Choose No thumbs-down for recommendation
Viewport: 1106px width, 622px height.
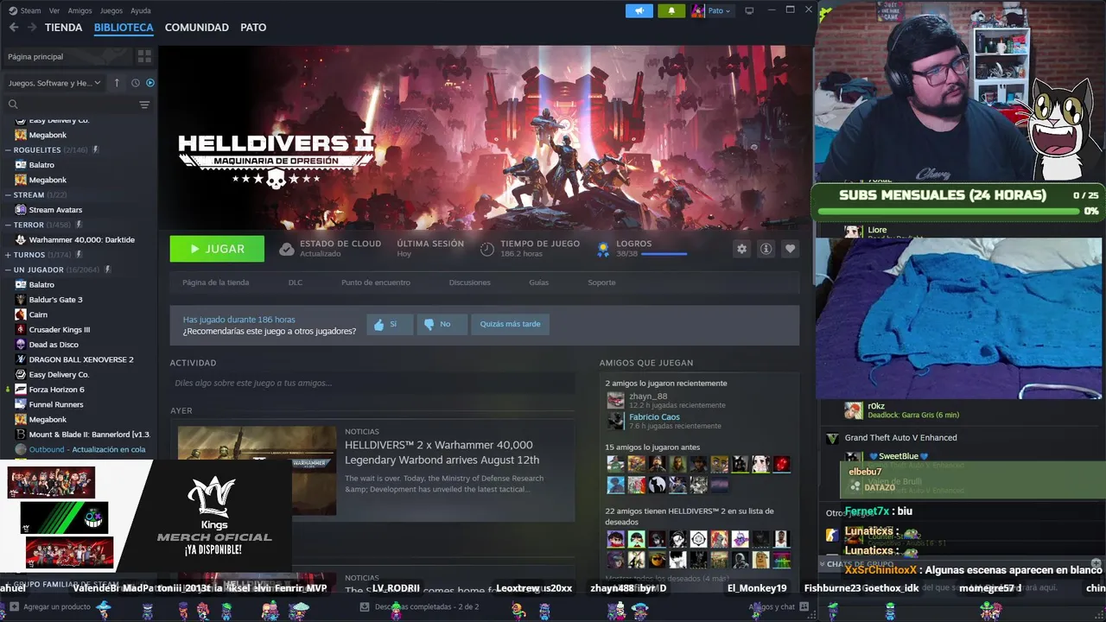coord(442,324)
